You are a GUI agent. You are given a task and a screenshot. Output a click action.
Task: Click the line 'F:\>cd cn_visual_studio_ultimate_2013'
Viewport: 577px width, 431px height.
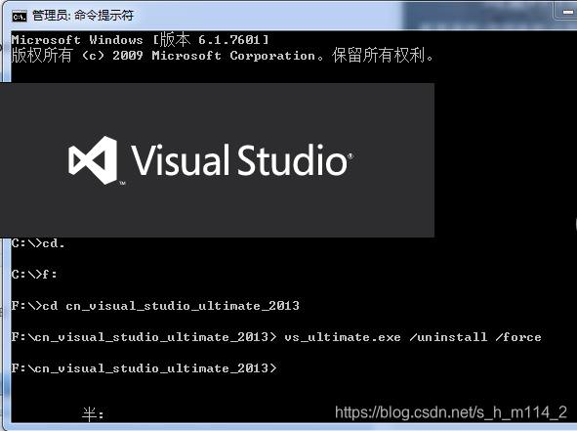[x=155, y=306]
